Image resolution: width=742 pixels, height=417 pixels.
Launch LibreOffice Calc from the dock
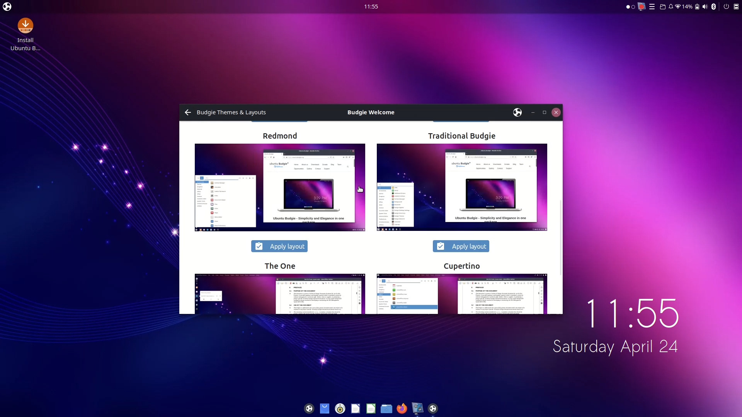coord(371,409)
